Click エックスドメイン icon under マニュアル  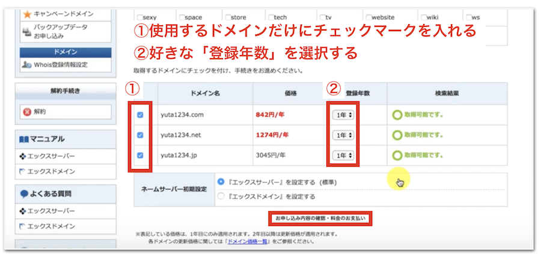[23, 171]
